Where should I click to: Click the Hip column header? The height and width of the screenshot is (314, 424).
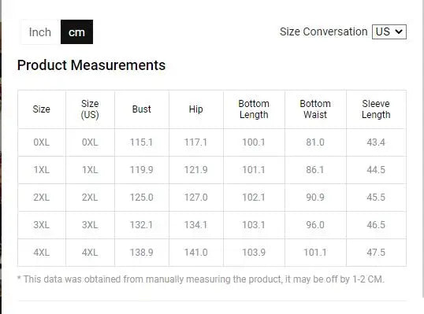[x=195, y=109]
